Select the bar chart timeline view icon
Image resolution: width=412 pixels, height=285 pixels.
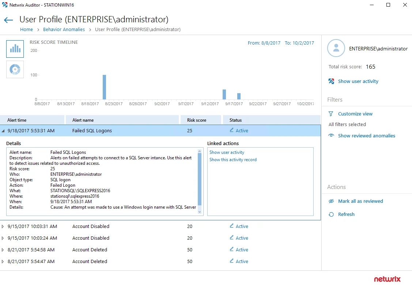tap(15, 49)
